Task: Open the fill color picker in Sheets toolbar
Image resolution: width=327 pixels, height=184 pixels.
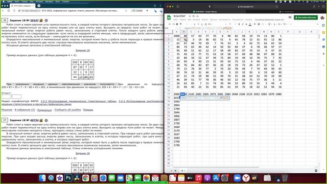Action: [255, 24]
